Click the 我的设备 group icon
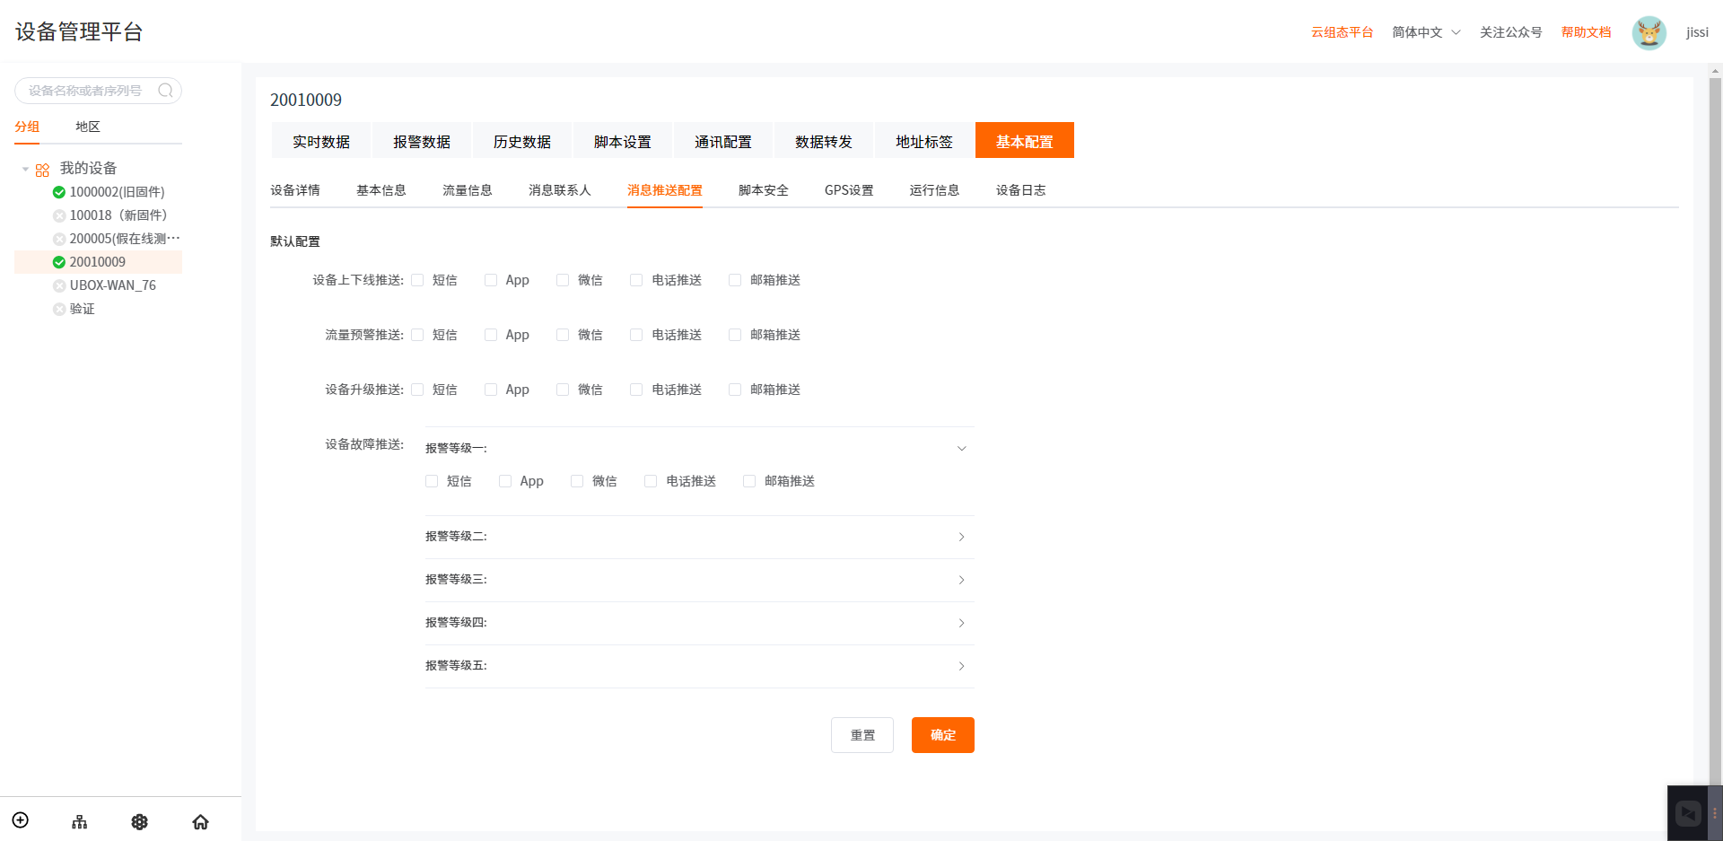 (x=42, y=170)
